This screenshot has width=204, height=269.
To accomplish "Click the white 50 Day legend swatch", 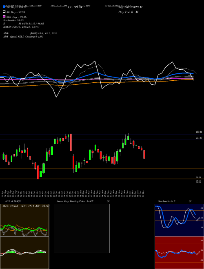I will pyautogui.click(x=4, y=11).
